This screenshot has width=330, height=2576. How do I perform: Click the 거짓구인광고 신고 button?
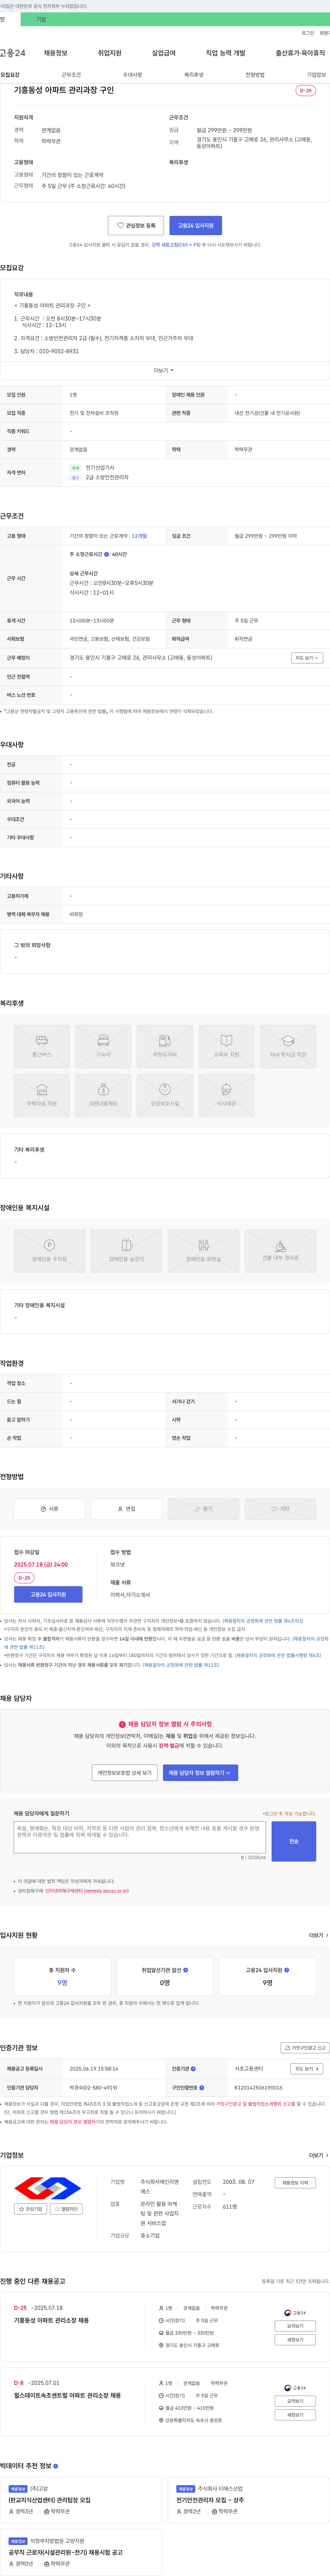click(x=304, y=2048)
